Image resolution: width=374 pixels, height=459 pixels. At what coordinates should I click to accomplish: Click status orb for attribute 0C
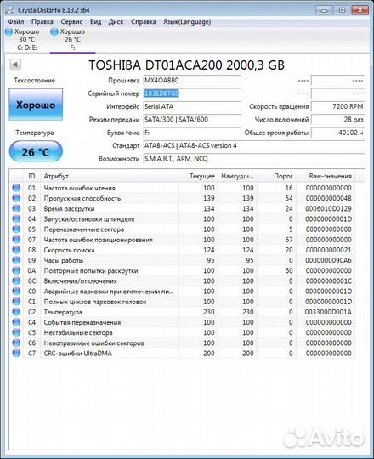click(x=16, y=280)
